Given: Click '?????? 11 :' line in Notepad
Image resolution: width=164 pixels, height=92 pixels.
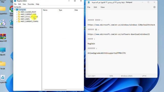Looking at the screenshot, I should coord(93,30).
